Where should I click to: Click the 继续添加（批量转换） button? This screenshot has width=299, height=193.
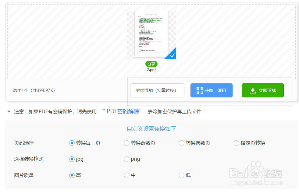[157, 90]
